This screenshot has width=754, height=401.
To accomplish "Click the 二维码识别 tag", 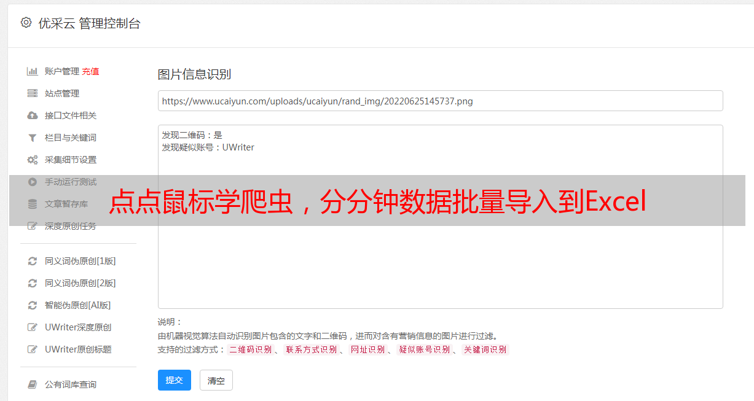I will (250, 349).
